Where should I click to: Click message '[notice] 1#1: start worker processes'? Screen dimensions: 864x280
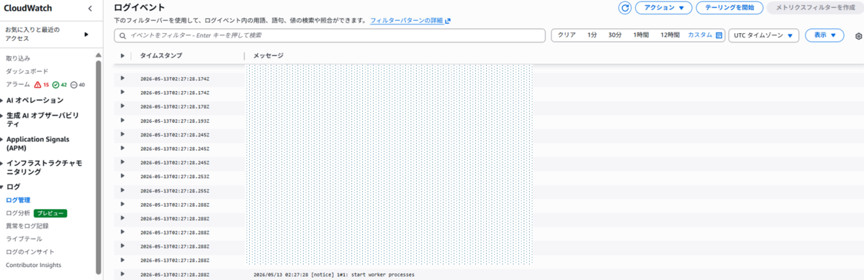tap(362, 274)
